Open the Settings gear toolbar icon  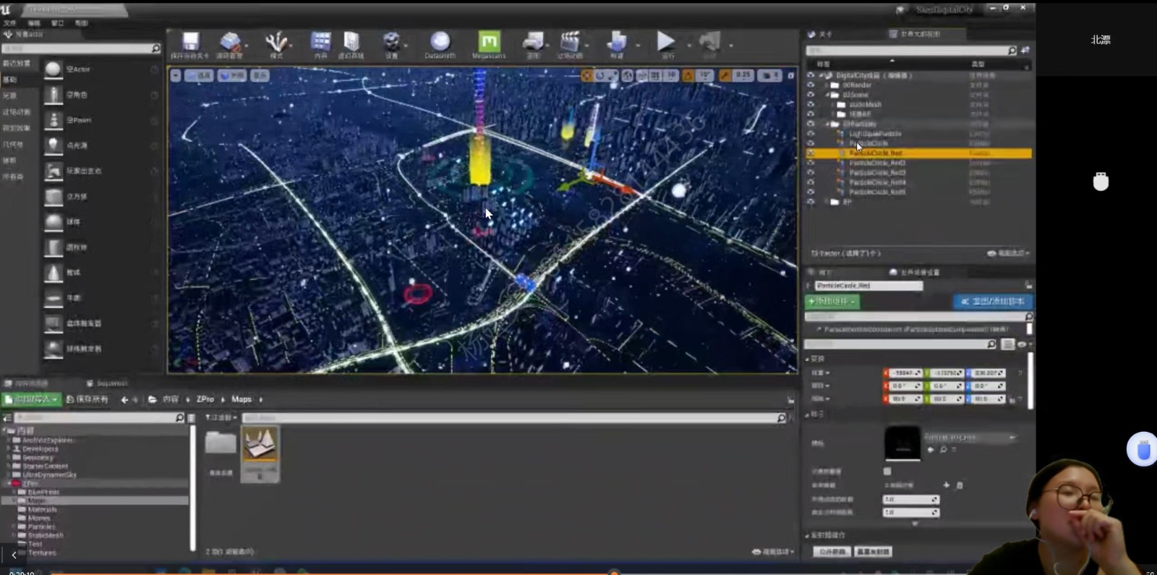[x=391, y=42]
